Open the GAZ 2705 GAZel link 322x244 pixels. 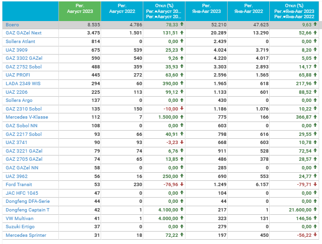click(x=24, y=159)
